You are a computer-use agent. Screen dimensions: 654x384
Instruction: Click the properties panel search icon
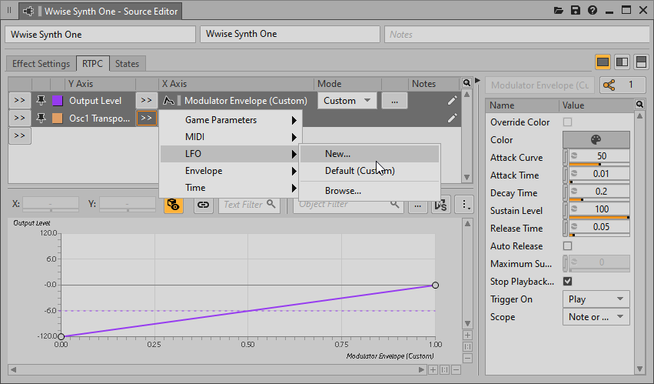[x=640, y=105]
